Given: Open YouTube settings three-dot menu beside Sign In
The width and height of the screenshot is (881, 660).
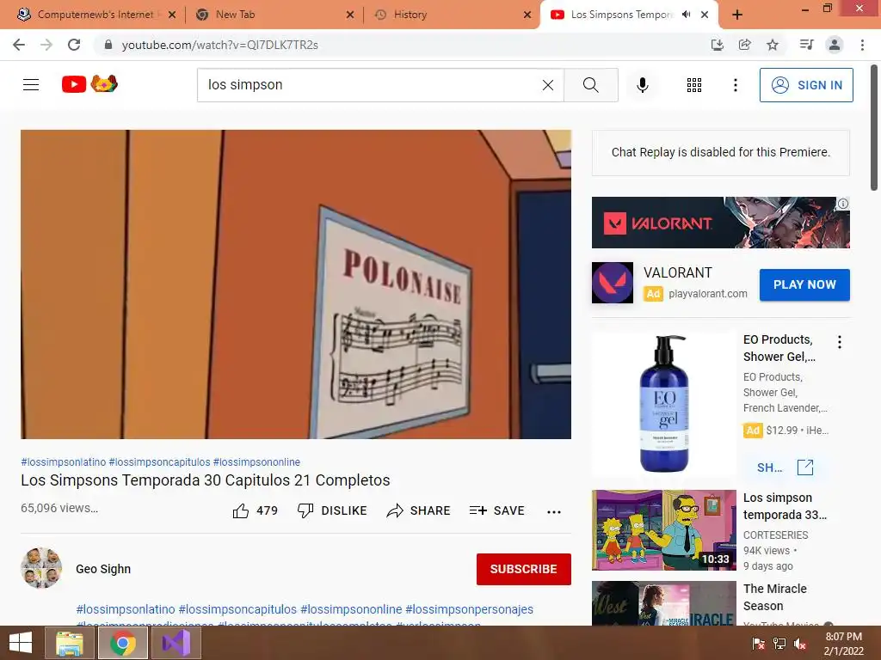Looking at the screenshot, I should coord(735,85).
